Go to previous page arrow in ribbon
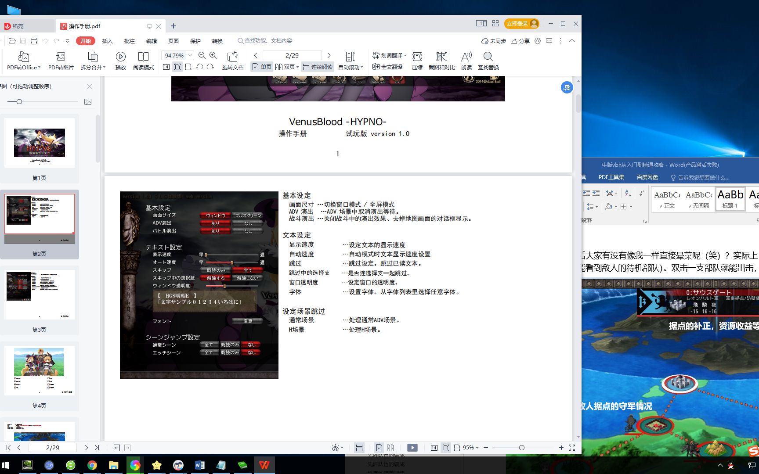 point(256,55)
